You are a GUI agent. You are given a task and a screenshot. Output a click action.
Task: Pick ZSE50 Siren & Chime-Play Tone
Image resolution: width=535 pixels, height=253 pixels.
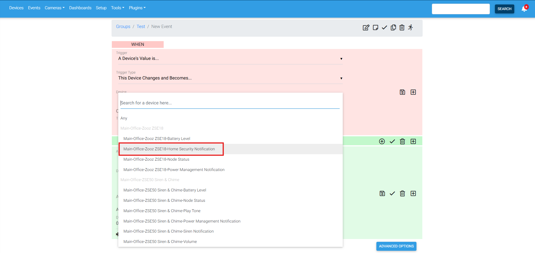(x=230, y=211)
